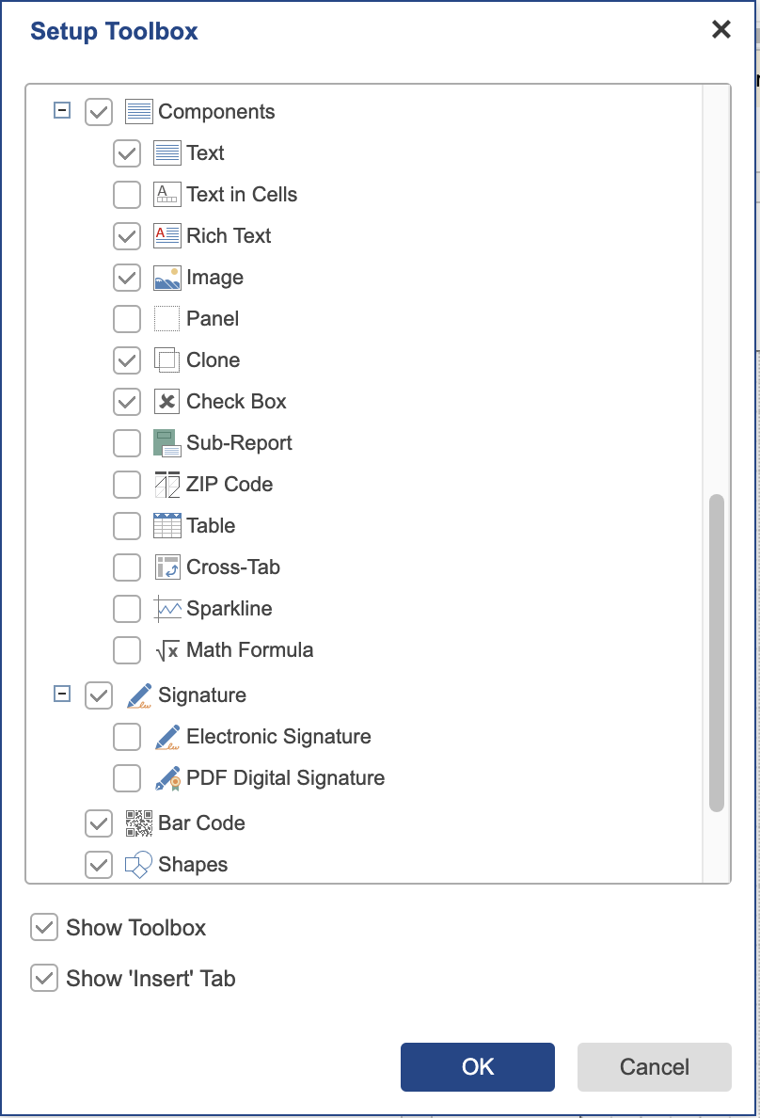Click the ZIP Code icon
This screenshot has height=1118, width=760.
[x=166, y=484]
